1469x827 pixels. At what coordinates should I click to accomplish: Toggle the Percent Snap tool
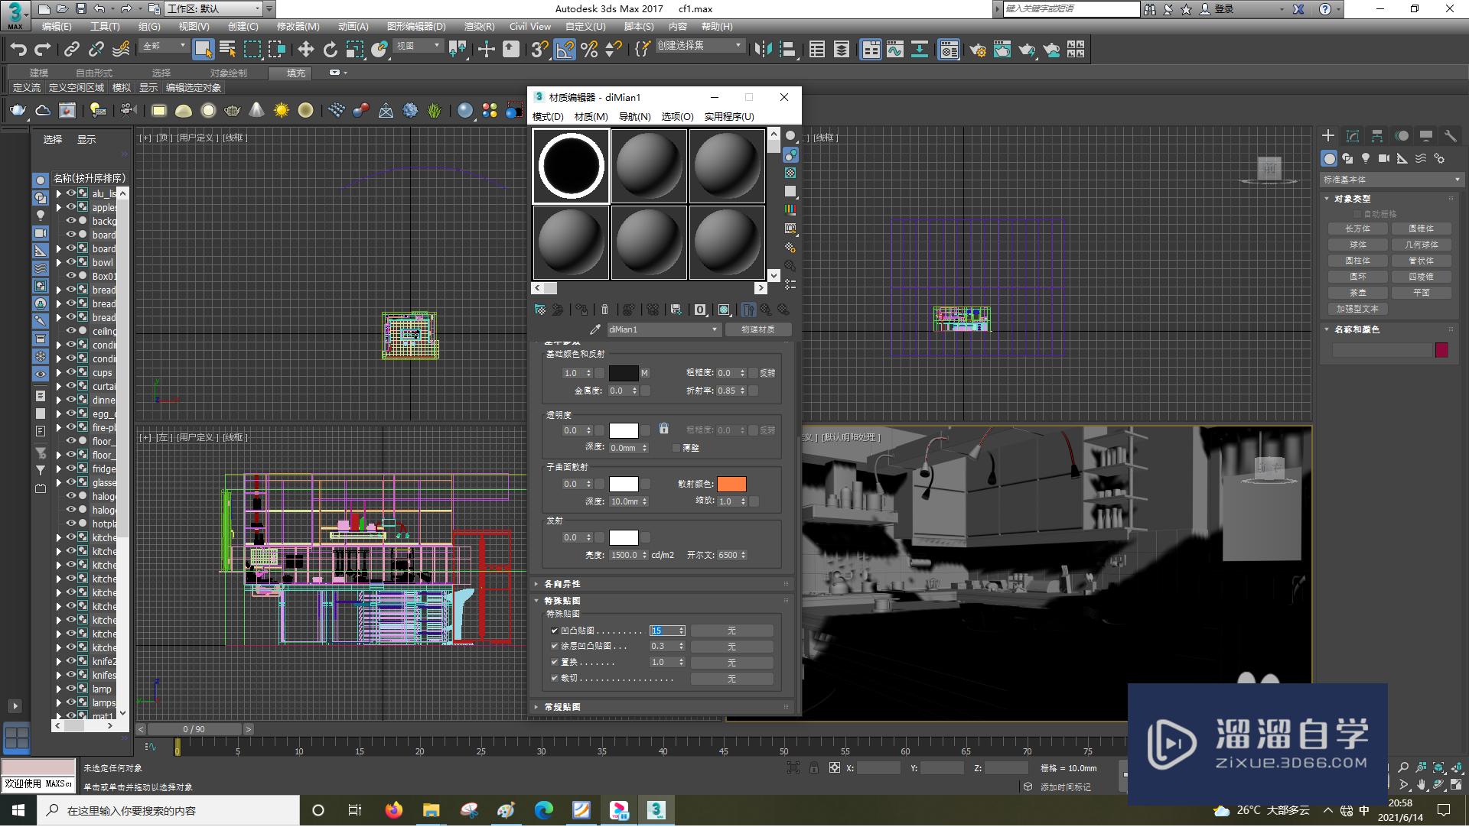pos(589,50)
